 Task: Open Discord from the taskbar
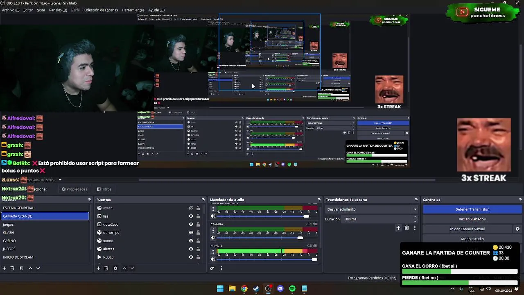tap(280, 288)
